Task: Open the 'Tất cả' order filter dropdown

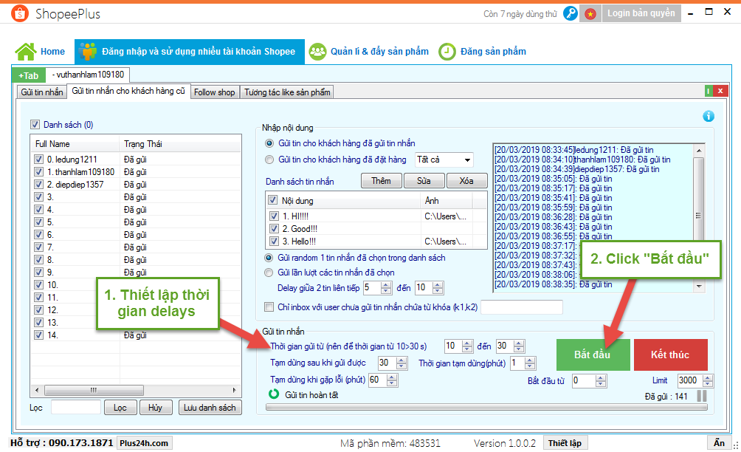Action: click(x=466, y=160)
